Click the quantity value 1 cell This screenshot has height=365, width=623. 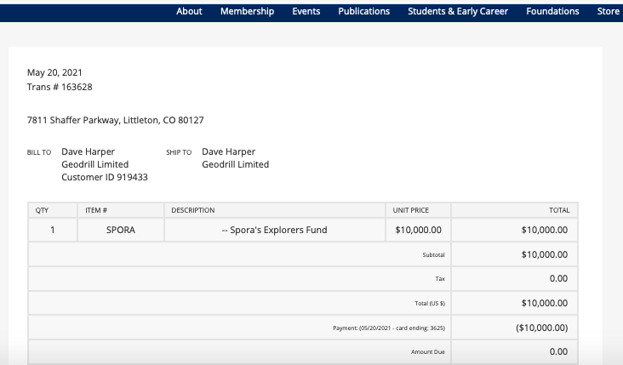click(53, 230)
